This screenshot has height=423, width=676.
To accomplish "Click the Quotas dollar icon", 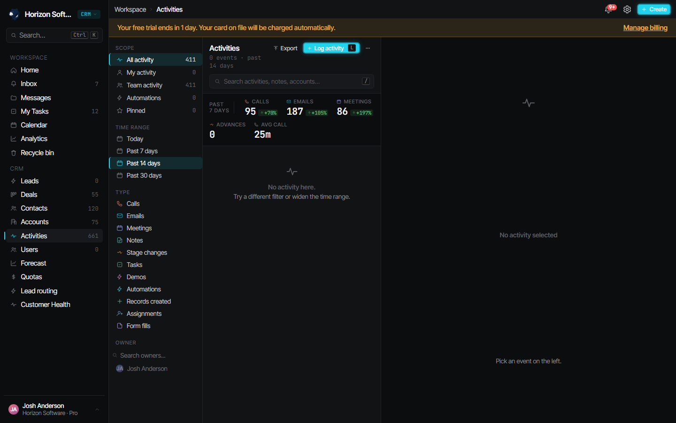I will click(x=14, y=277).
